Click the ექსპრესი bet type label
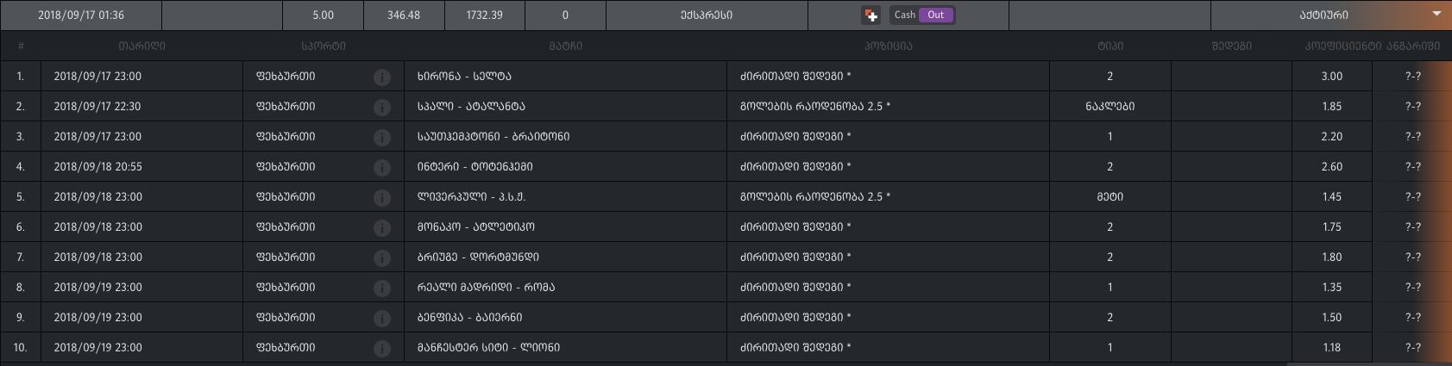The height and width of the screenshot is (366, 1452). [706, 16]
